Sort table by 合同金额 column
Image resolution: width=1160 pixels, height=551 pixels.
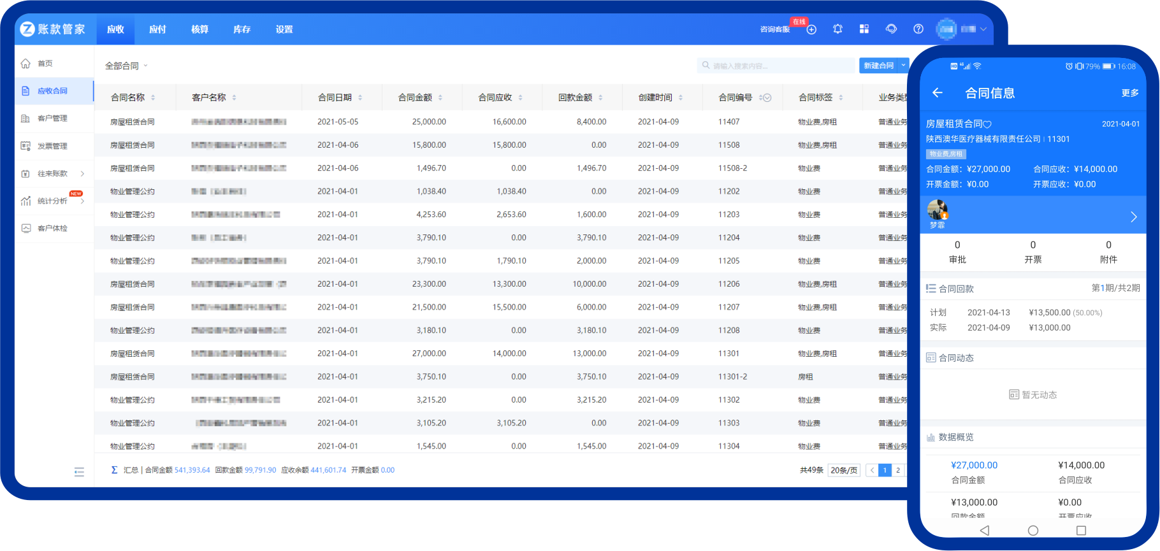440,98
